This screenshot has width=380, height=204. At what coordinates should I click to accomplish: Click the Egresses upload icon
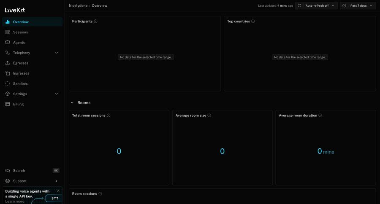click(x=8, y=63)
